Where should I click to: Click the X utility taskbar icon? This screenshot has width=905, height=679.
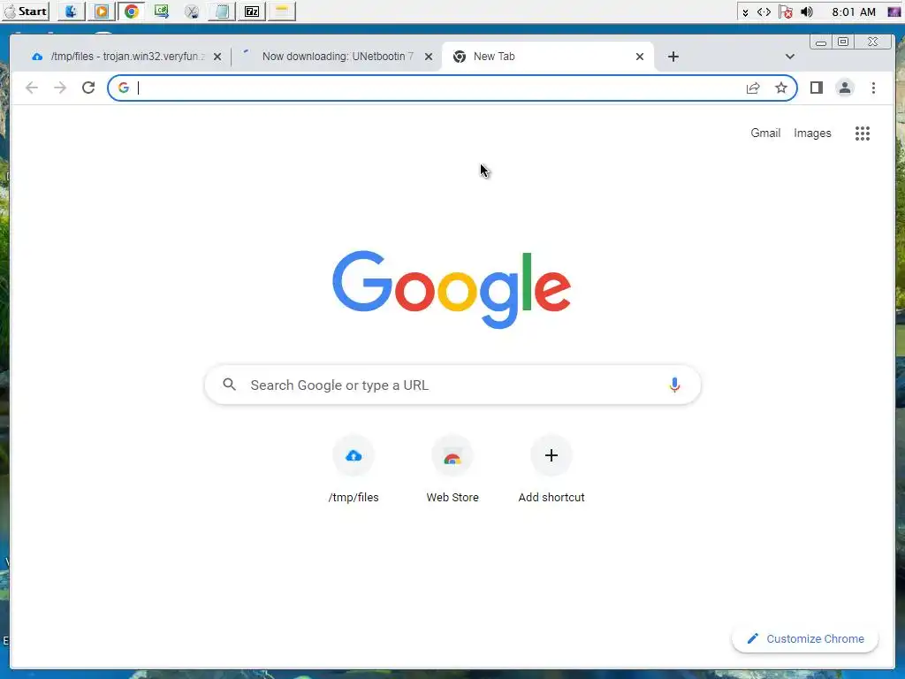[192, 11]
